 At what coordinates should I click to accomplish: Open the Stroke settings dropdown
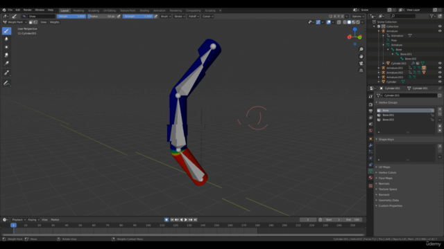pyautogui.click(x=180, y=17)
